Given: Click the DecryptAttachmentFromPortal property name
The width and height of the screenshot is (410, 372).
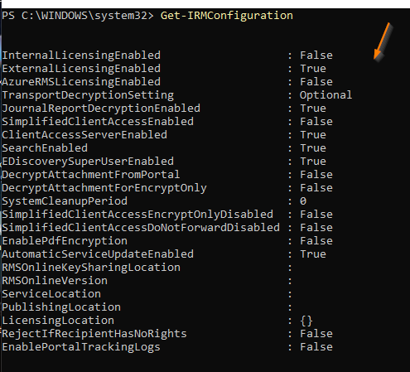Looking at the screenshot, I should 91,175.
